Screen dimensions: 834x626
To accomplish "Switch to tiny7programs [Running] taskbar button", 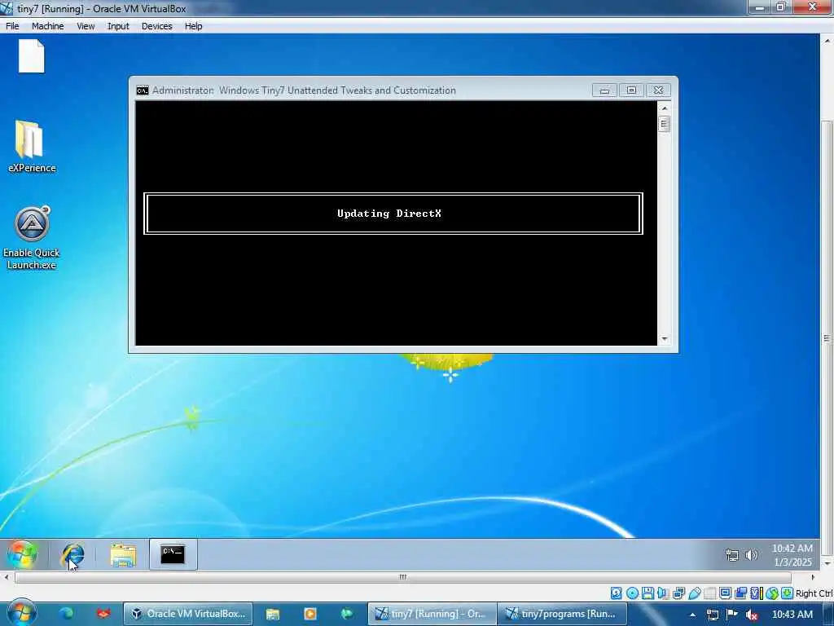I will pos(562,614).
